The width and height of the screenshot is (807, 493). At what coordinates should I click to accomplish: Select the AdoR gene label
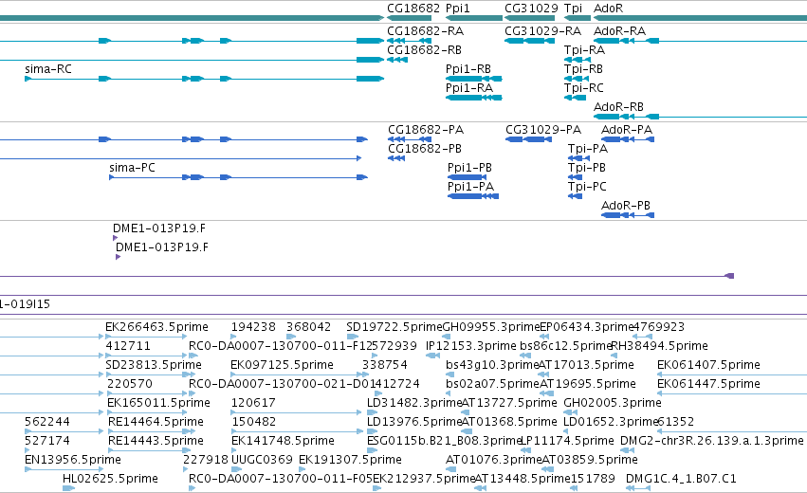tap(609, 9)
